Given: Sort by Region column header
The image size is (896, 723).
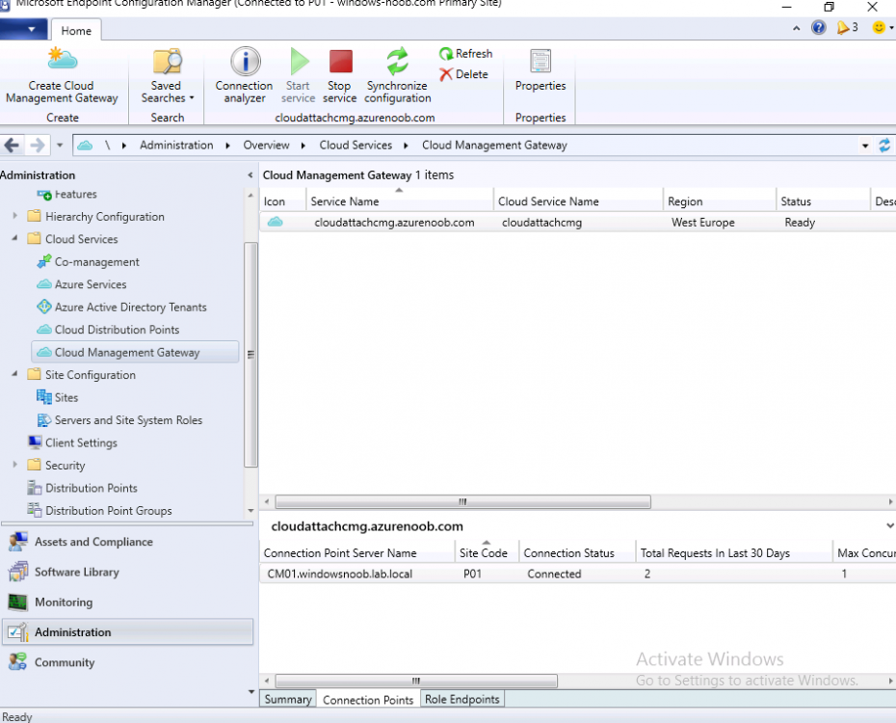Looking at the screenshot, I should 719,201.
